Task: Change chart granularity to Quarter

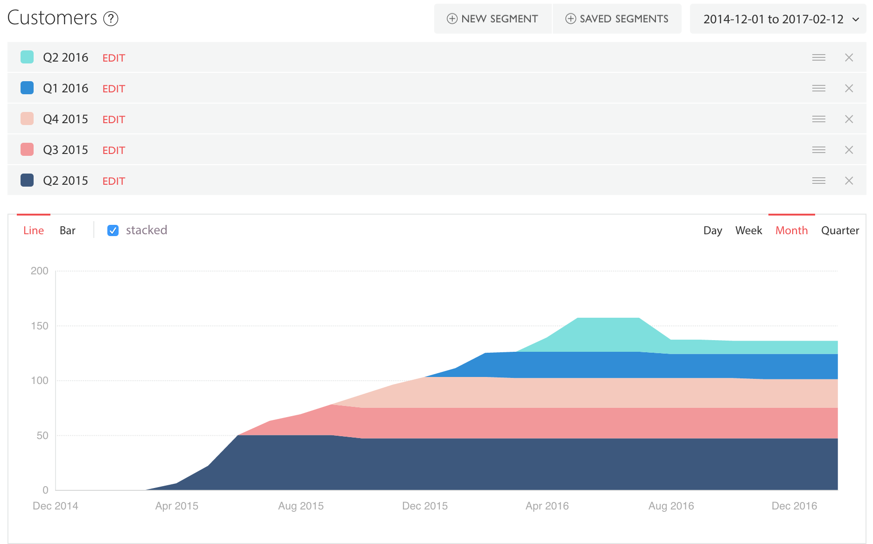Action: tap(840, 230)
